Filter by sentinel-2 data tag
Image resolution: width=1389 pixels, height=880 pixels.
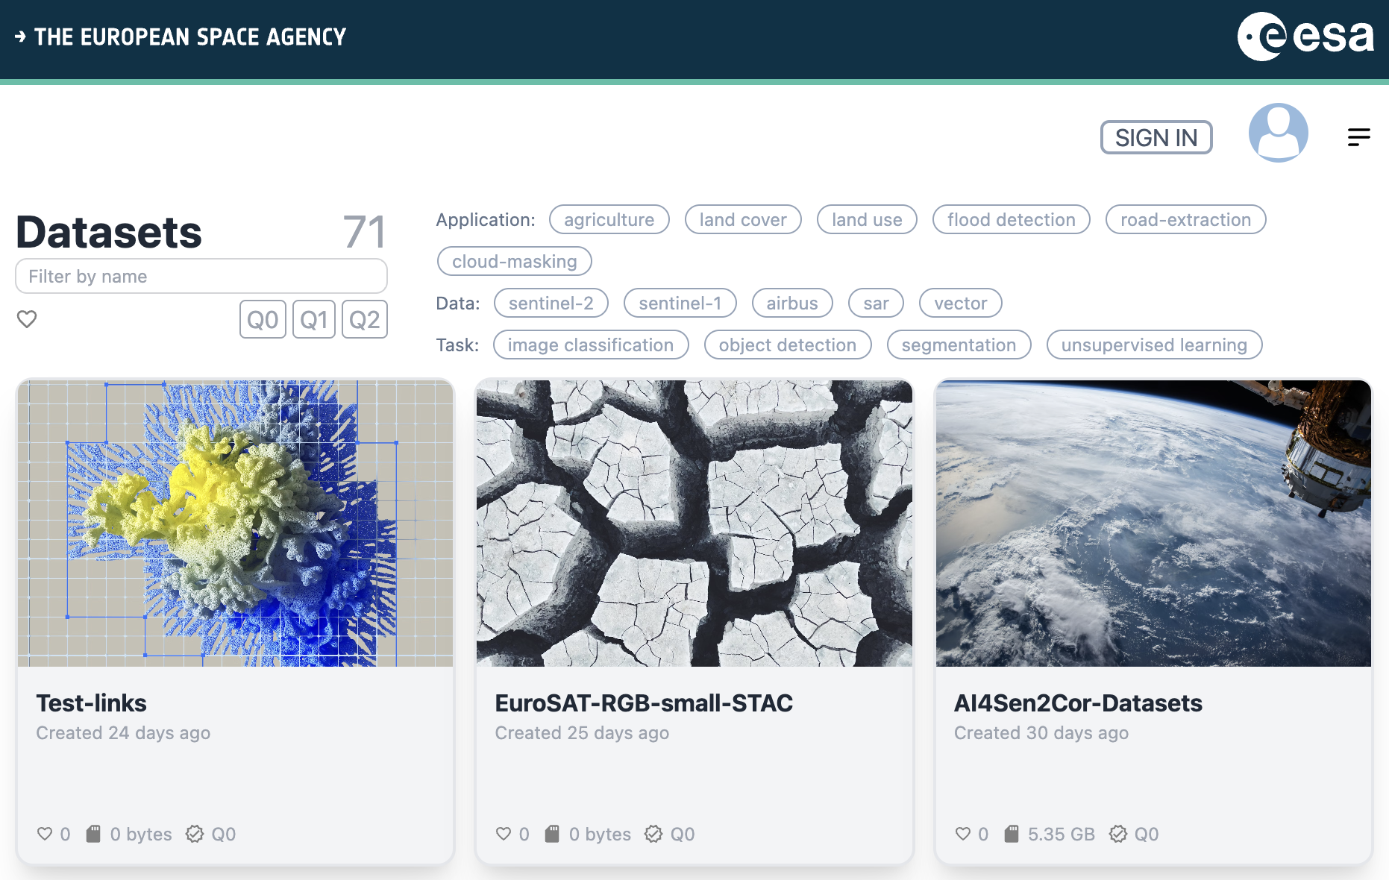(551, 304)
